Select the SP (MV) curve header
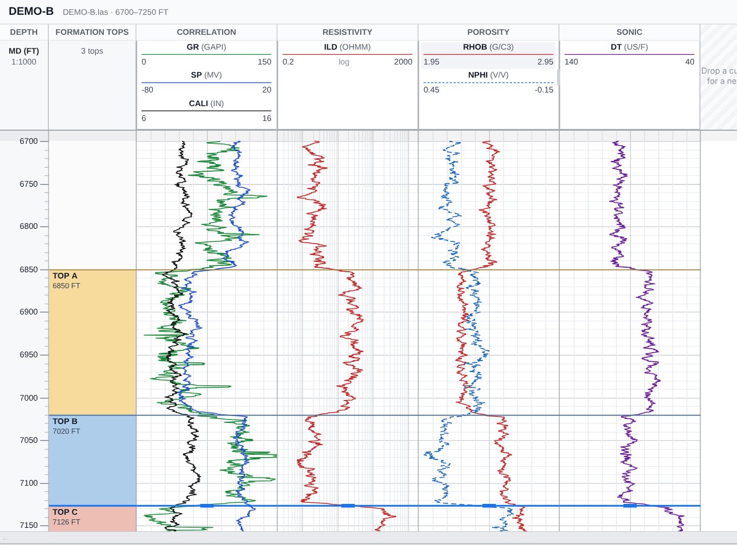737x545 pixels. click(x=206, y=82)
